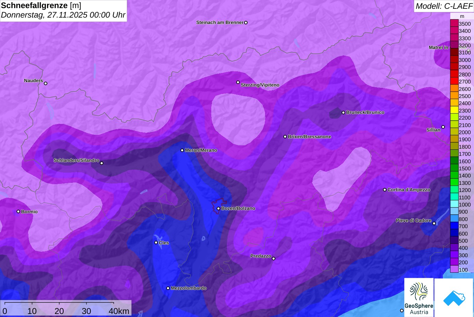
Task: Click the scale bar 30 label
Action: point(86,311)
